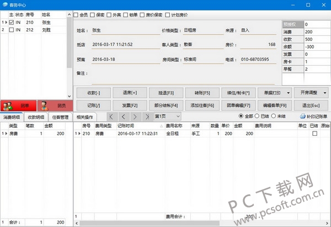This screenshot has height=227, width=331.
Task: Click 补印记账单 printer icon
Action: pos(303,116)
